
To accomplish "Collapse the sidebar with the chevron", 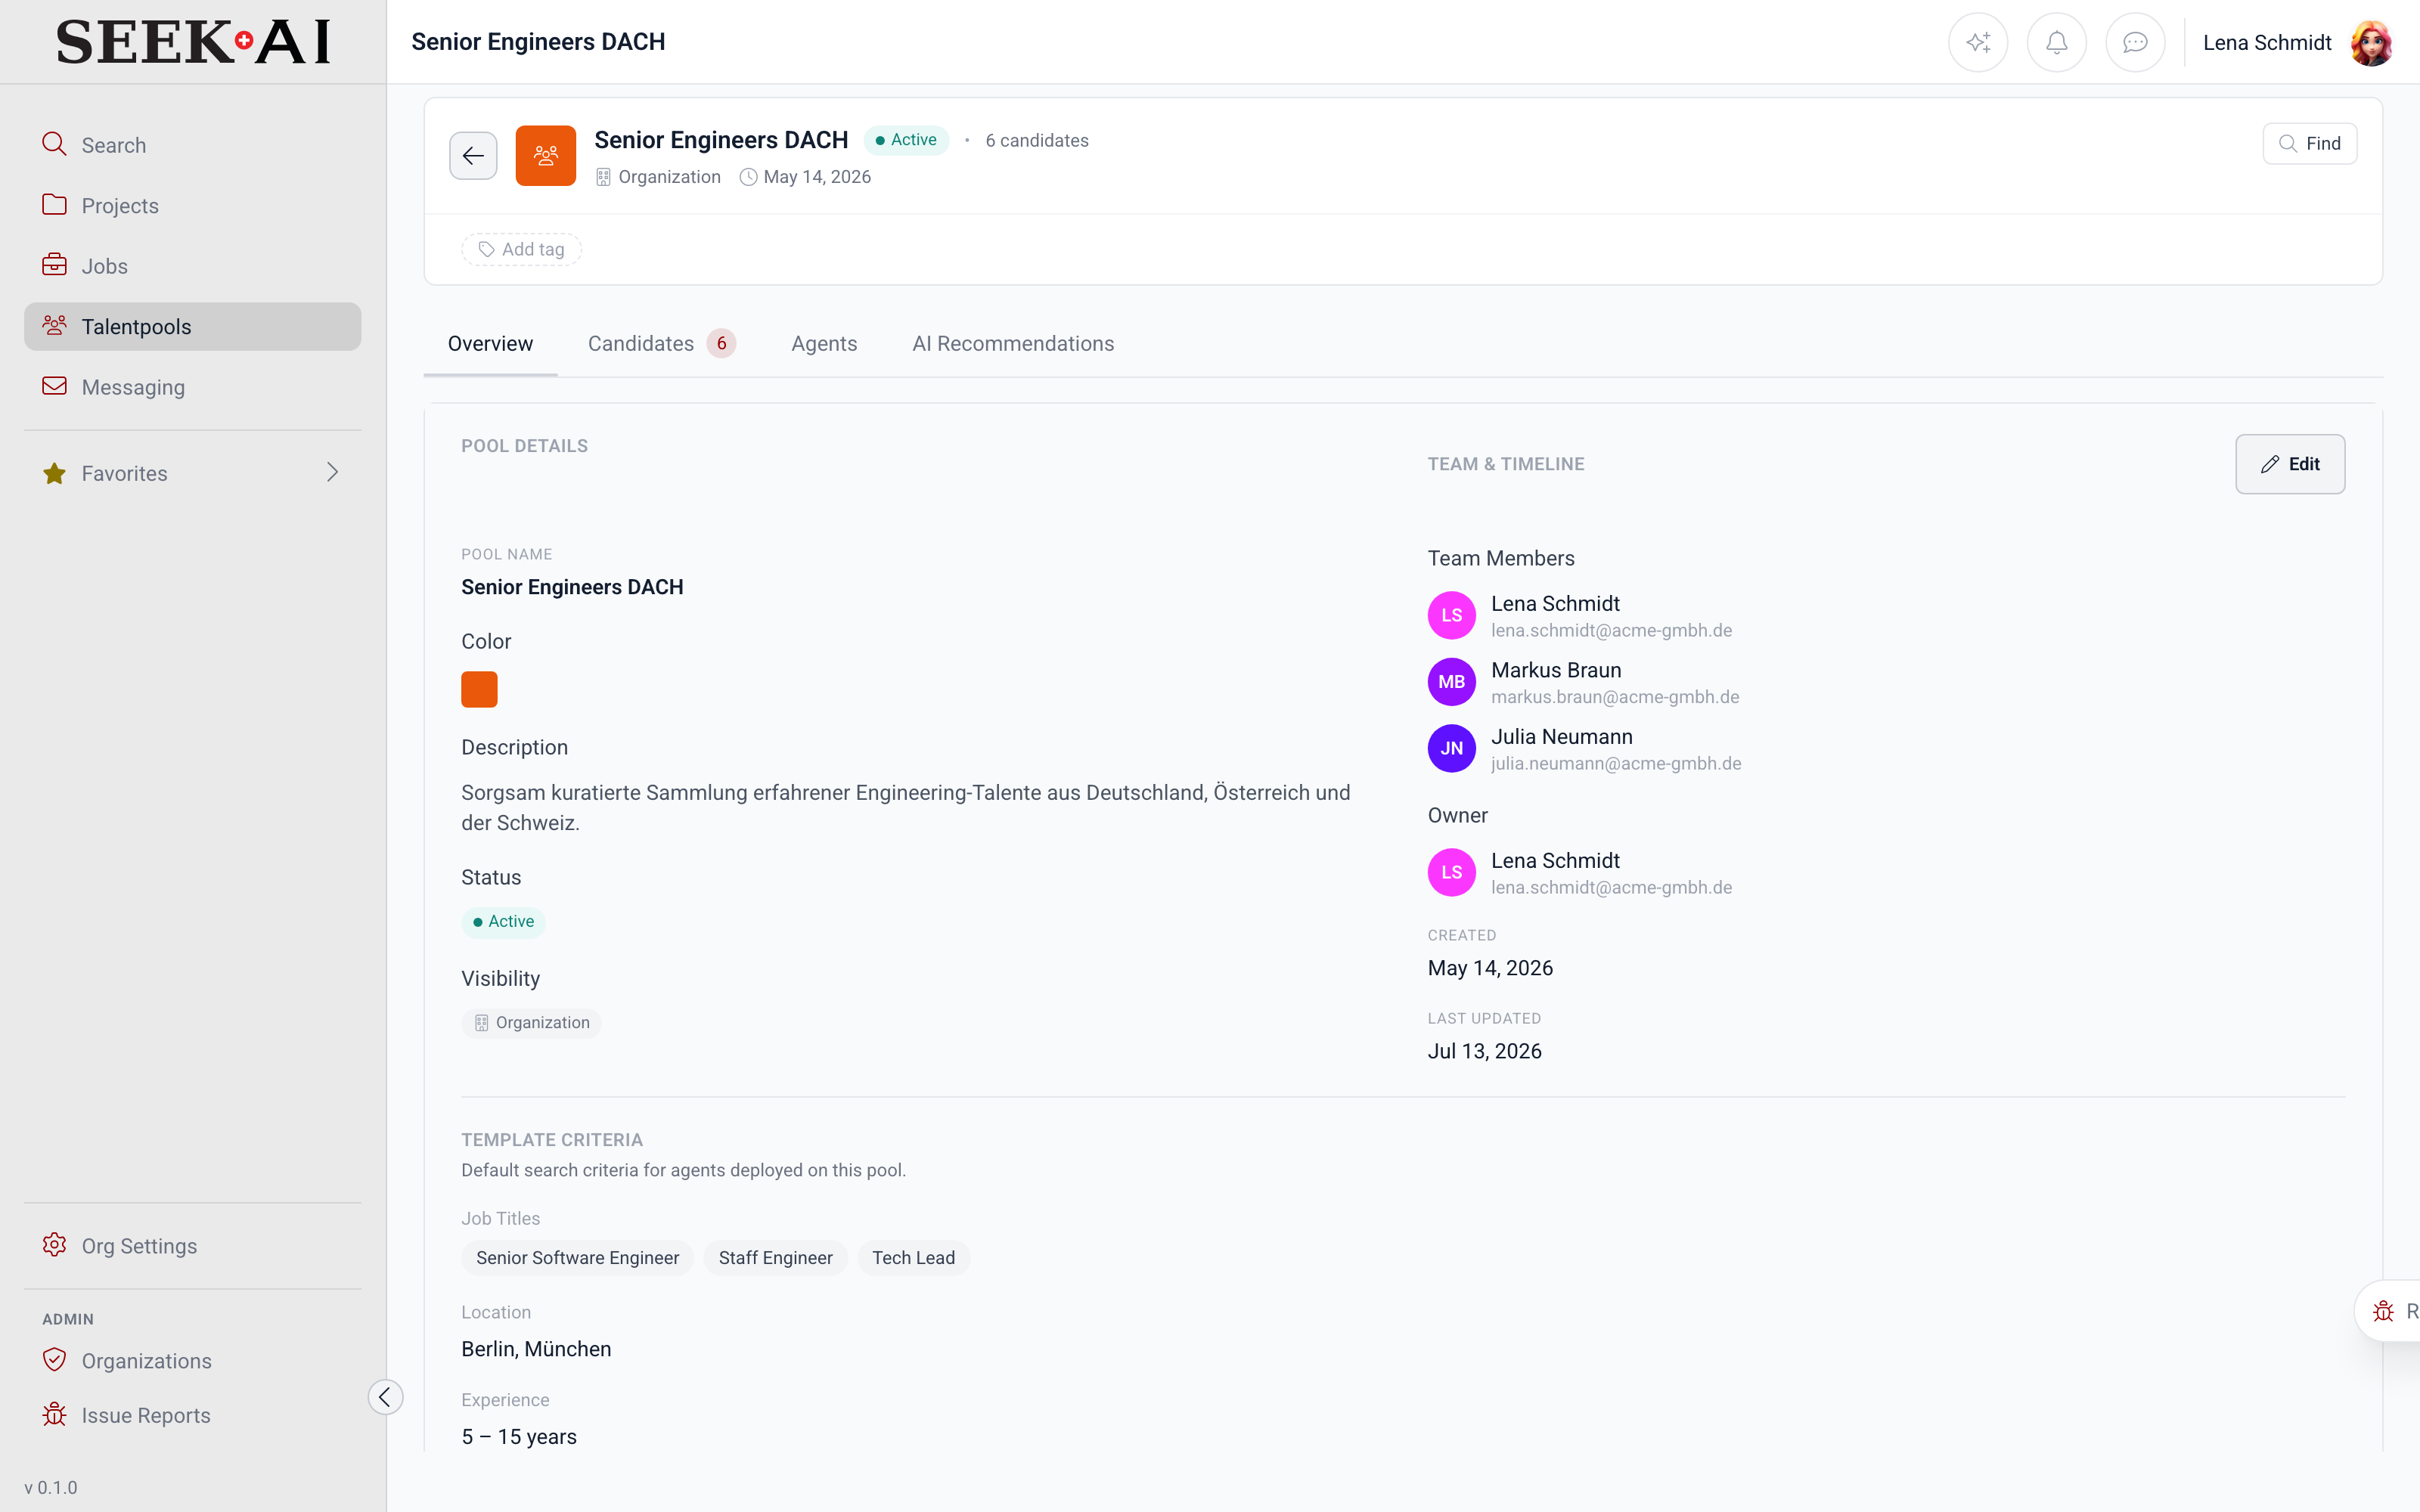I will click(385, 1397).
